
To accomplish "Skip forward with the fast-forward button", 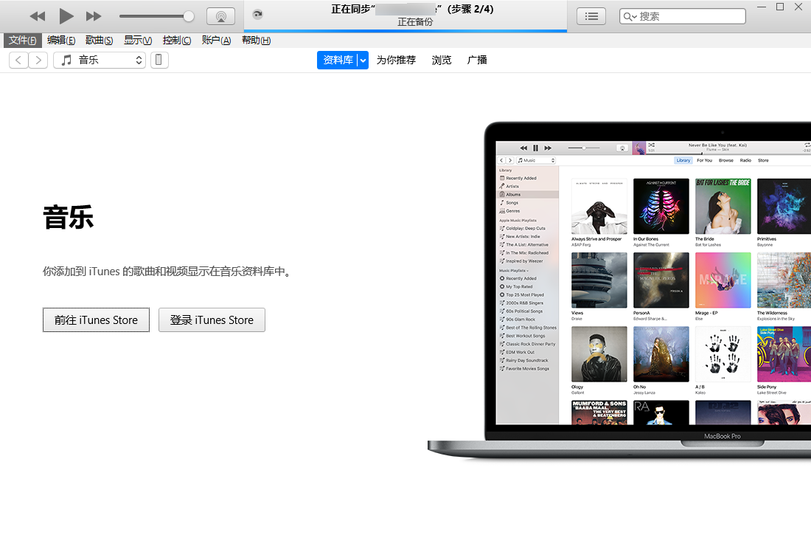I will click(x=94, y=16).
